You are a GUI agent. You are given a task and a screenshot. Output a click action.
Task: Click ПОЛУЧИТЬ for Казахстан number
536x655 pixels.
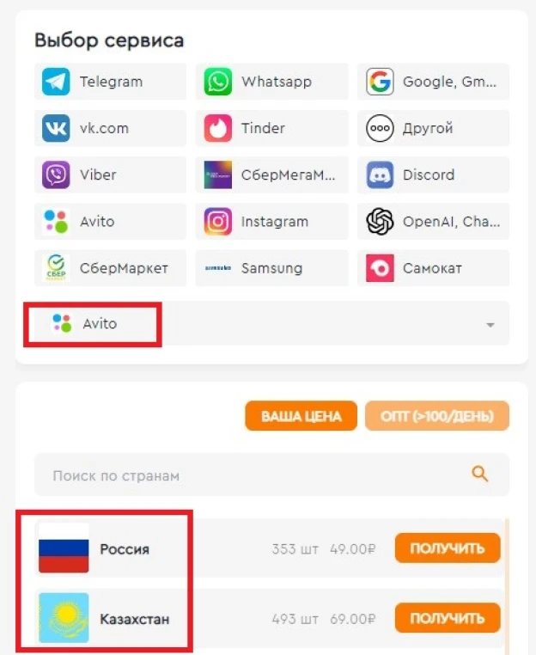click(448, 618)
